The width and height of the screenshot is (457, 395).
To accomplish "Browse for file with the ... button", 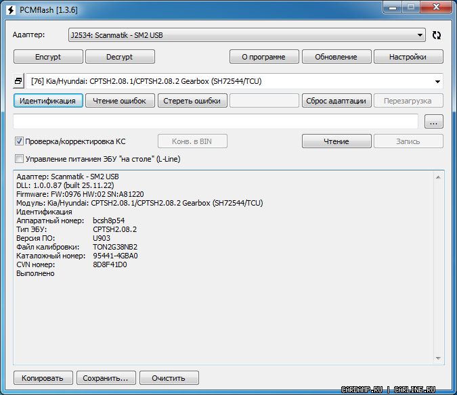I will point(434,121).
